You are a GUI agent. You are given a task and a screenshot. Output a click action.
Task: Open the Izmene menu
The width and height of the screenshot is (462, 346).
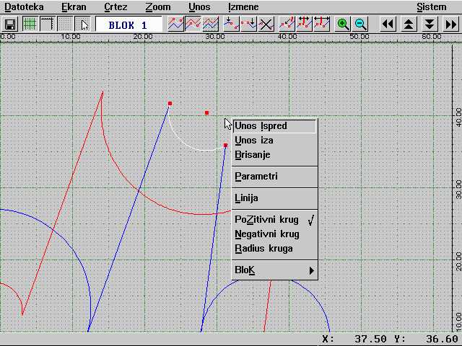pyautogui.click(x=243, y=6)
